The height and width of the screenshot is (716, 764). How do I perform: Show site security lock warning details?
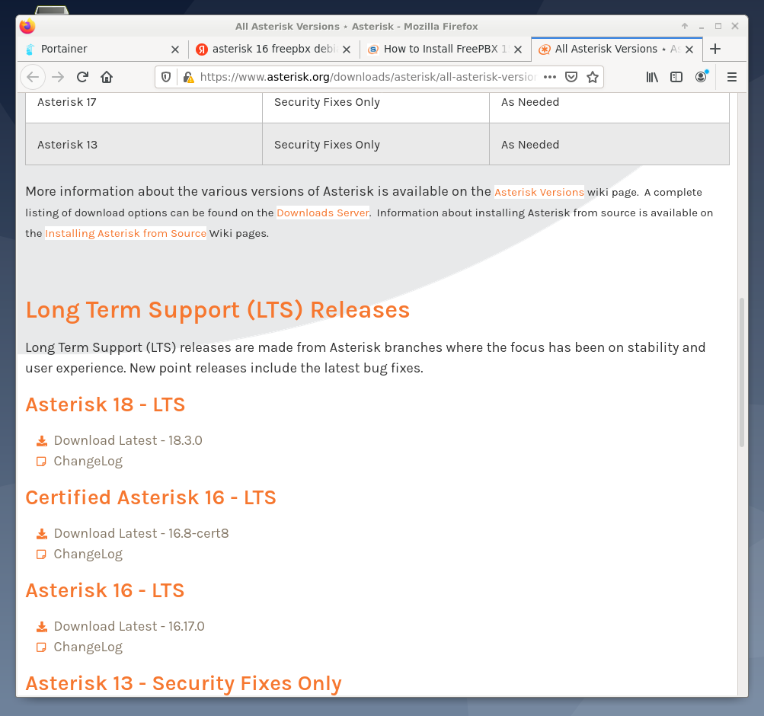tap(189, 77)
